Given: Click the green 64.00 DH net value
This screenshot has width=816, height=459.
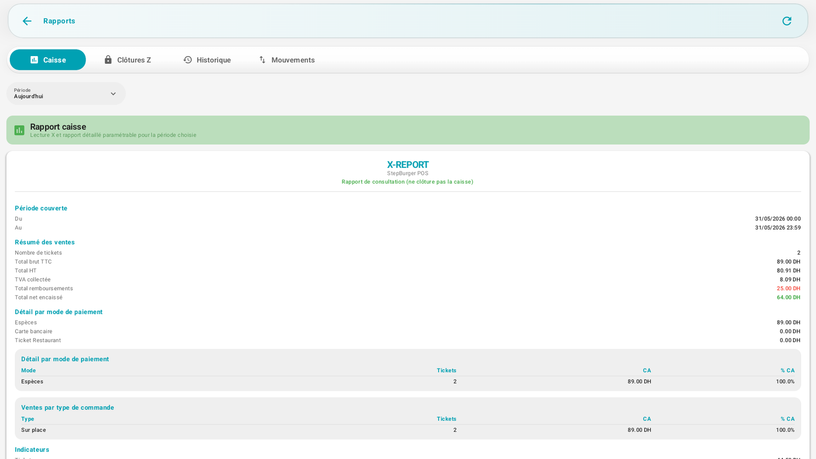Looking at the screenshot, I should click(x=788, y=297).
